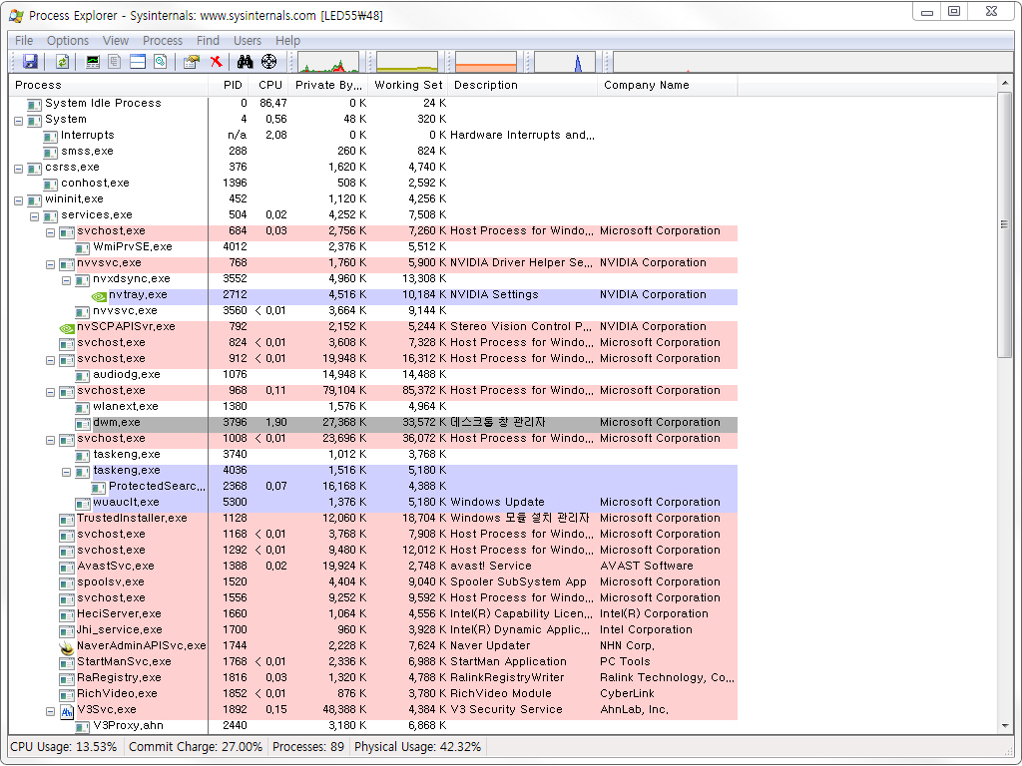The height and width of the screenshot is (766, 1022).
Task: Click the NaverAdminAPISvc.exe bee icon
Action: [x=67, y=646]
